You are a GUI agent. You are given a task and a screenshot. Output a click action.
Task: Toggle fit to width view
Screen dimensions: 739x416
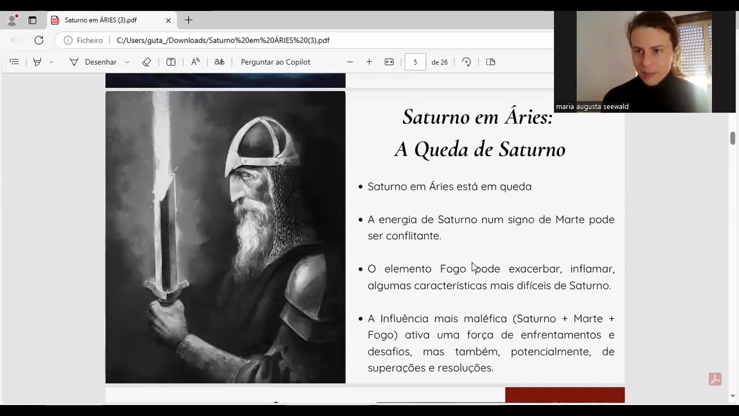tap(389, 62)
